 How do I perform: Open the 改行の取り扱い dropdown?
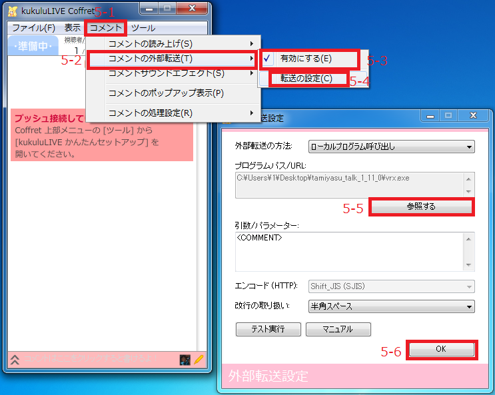pos(392,306)
